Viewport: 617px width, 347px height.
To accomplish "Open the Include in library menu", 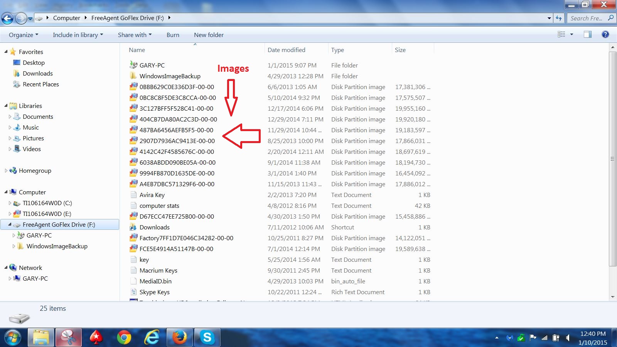I will click(x=78, y=35).
